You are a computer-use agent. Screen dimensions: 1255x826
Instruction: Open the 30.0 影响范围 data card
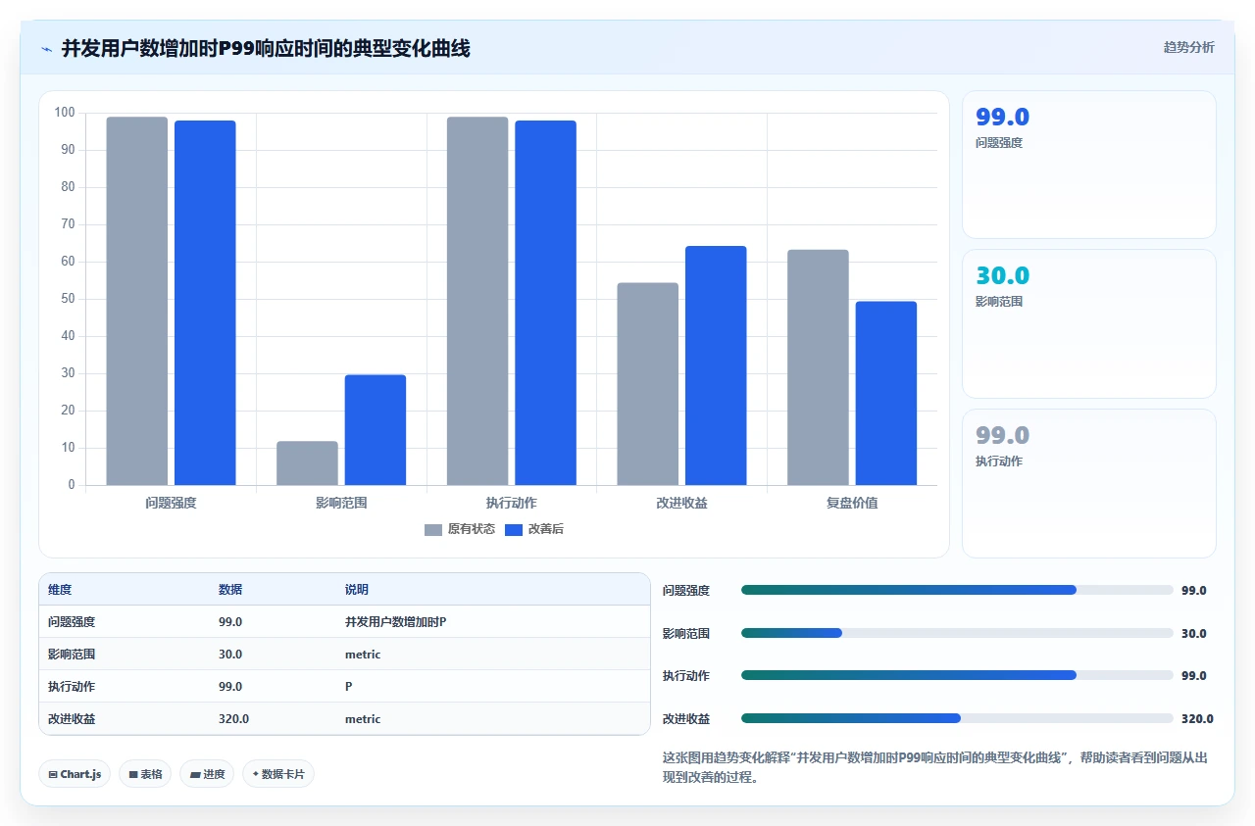pyautogui.click(x=1089, y=323)
